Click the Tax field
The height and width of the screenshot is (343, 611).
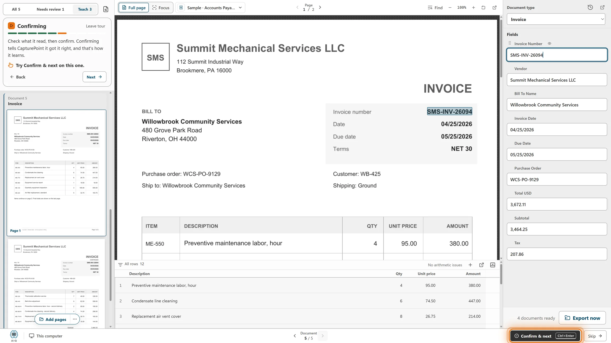[x=557, y=254]
